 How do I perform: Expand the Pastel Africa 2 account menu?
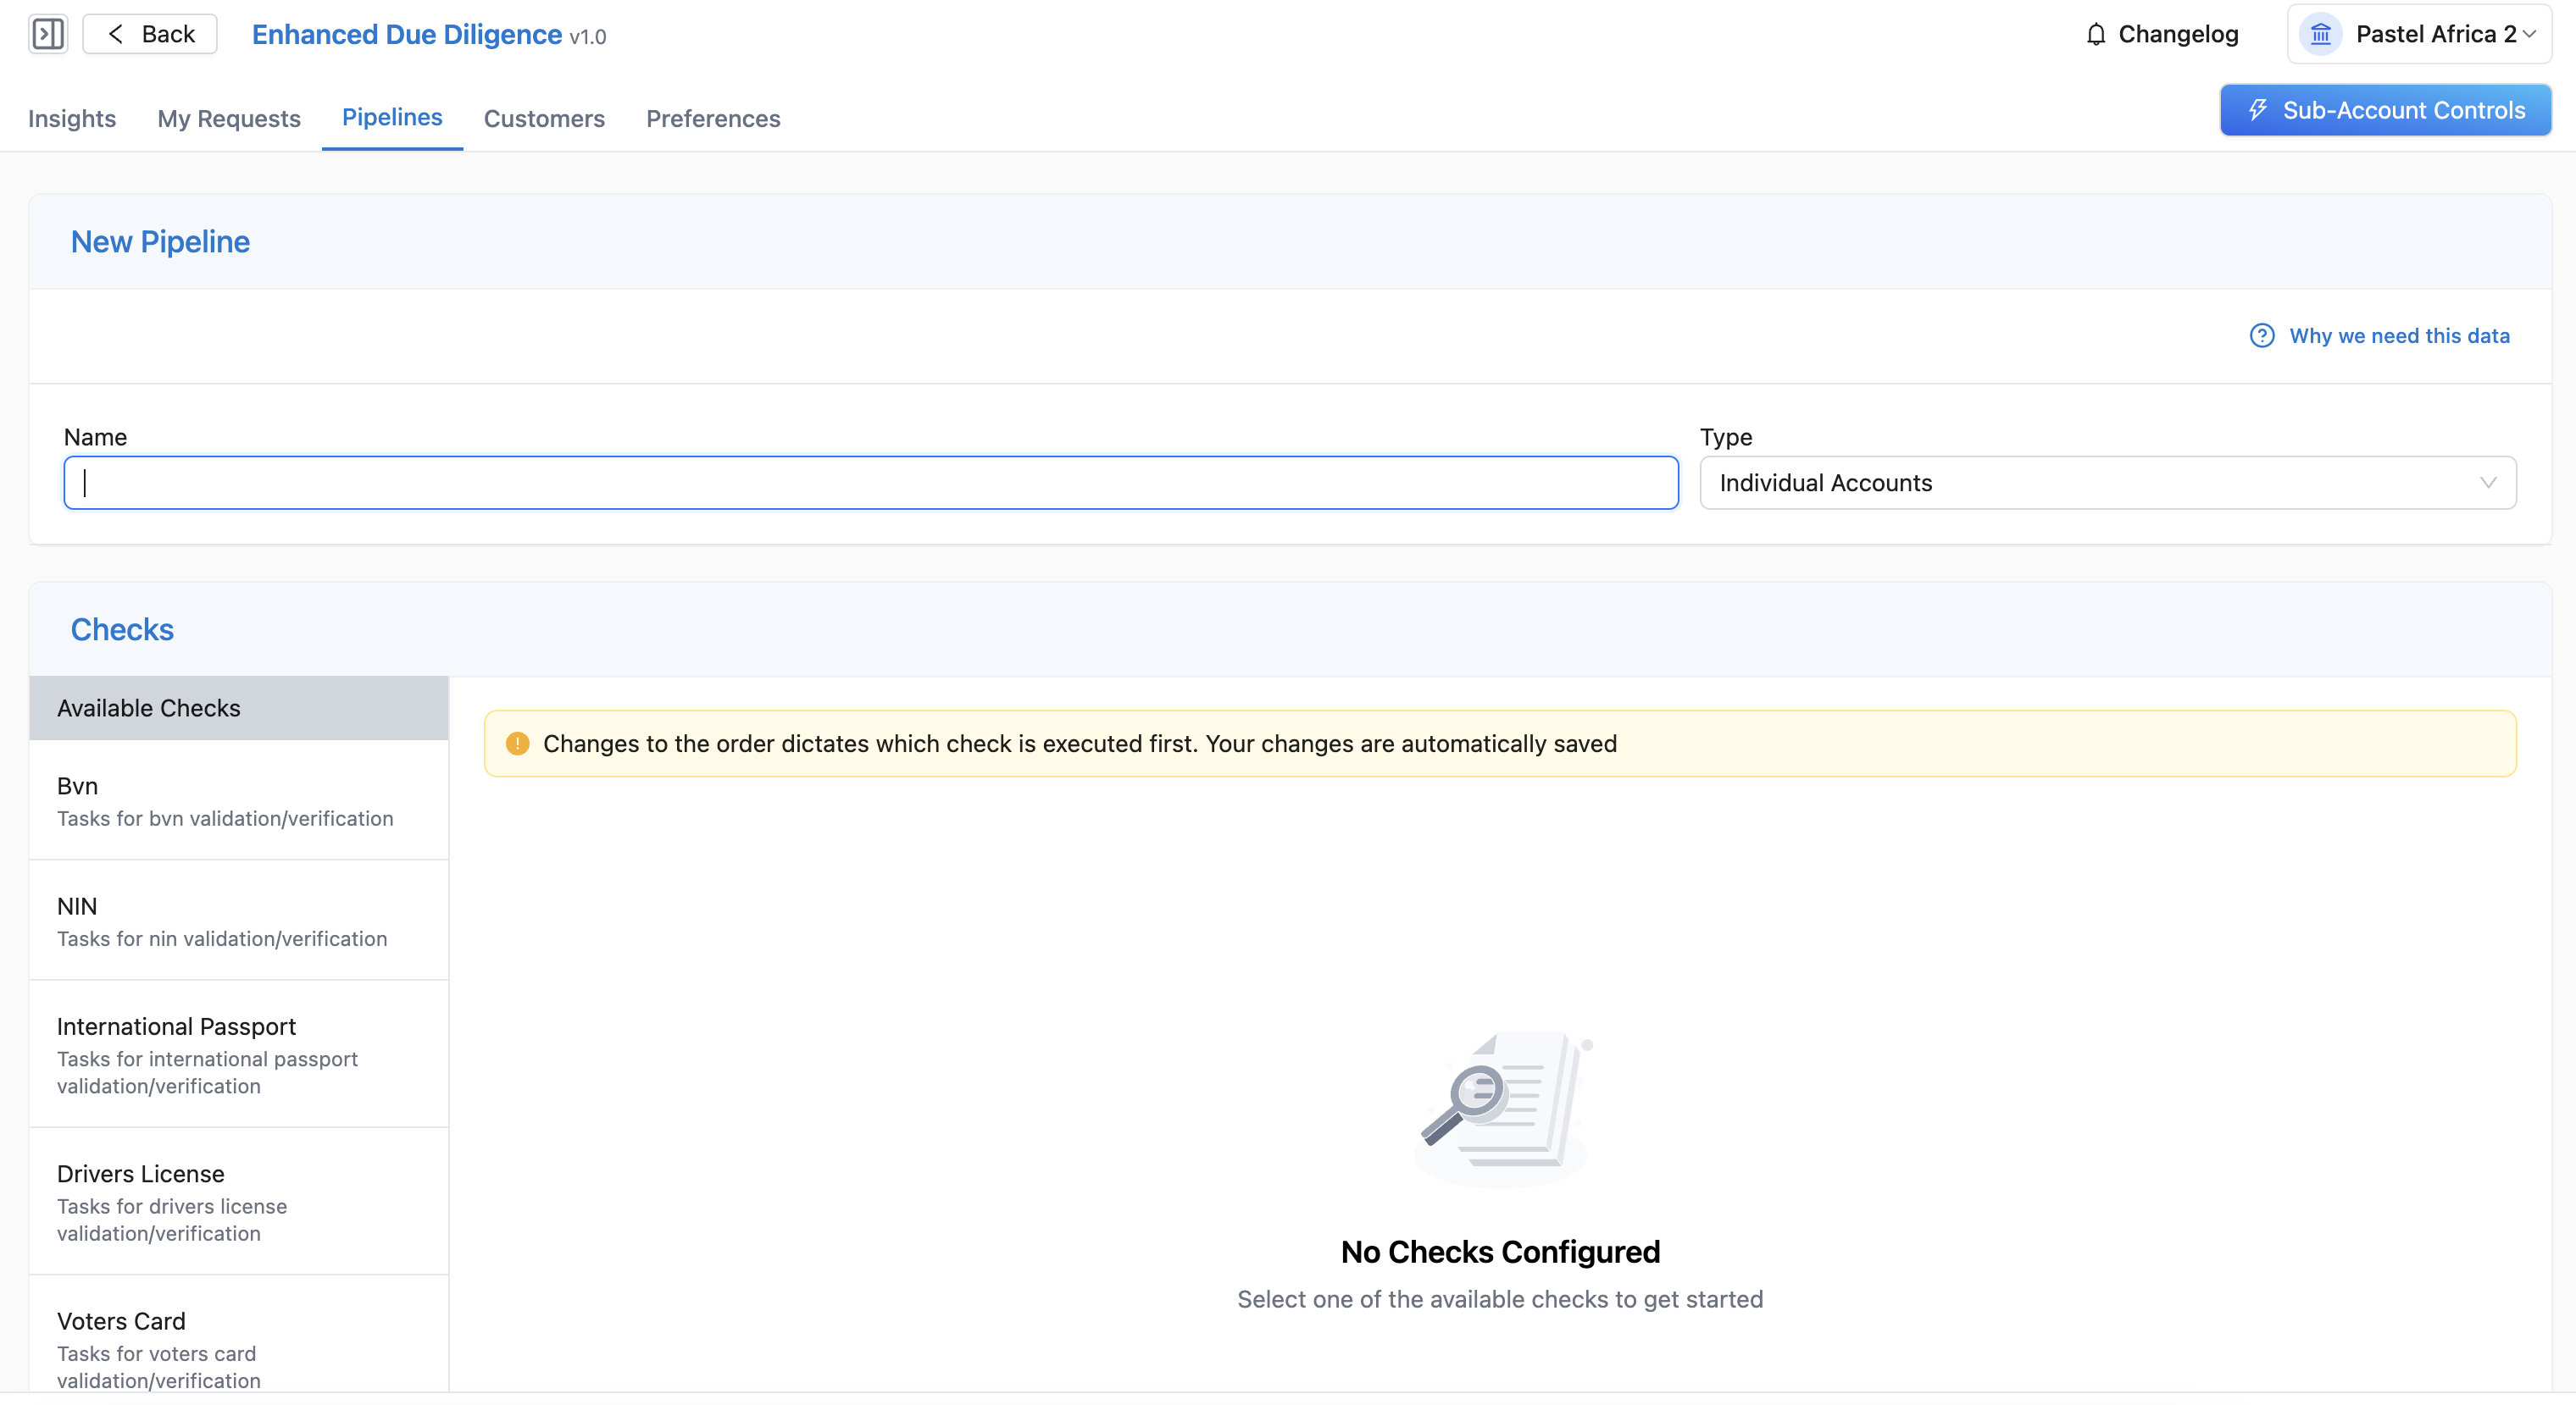pos(2530,34)
